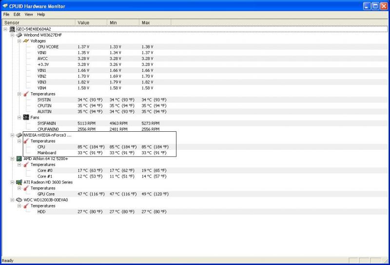Click the 49 °C (120 °F) max value
This screenshot has width=390, height=265.
(x=155, y=194)
